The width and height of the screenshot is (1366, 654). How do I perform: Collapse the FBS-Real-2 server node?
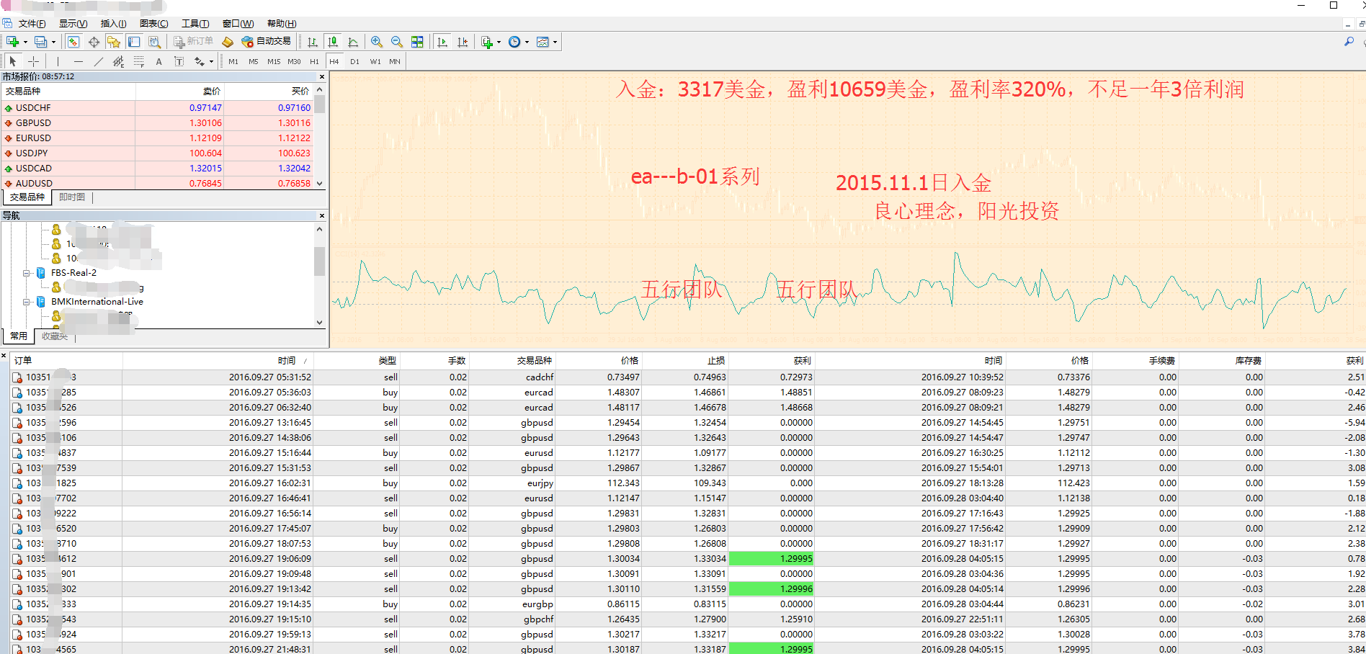point(27,273)
